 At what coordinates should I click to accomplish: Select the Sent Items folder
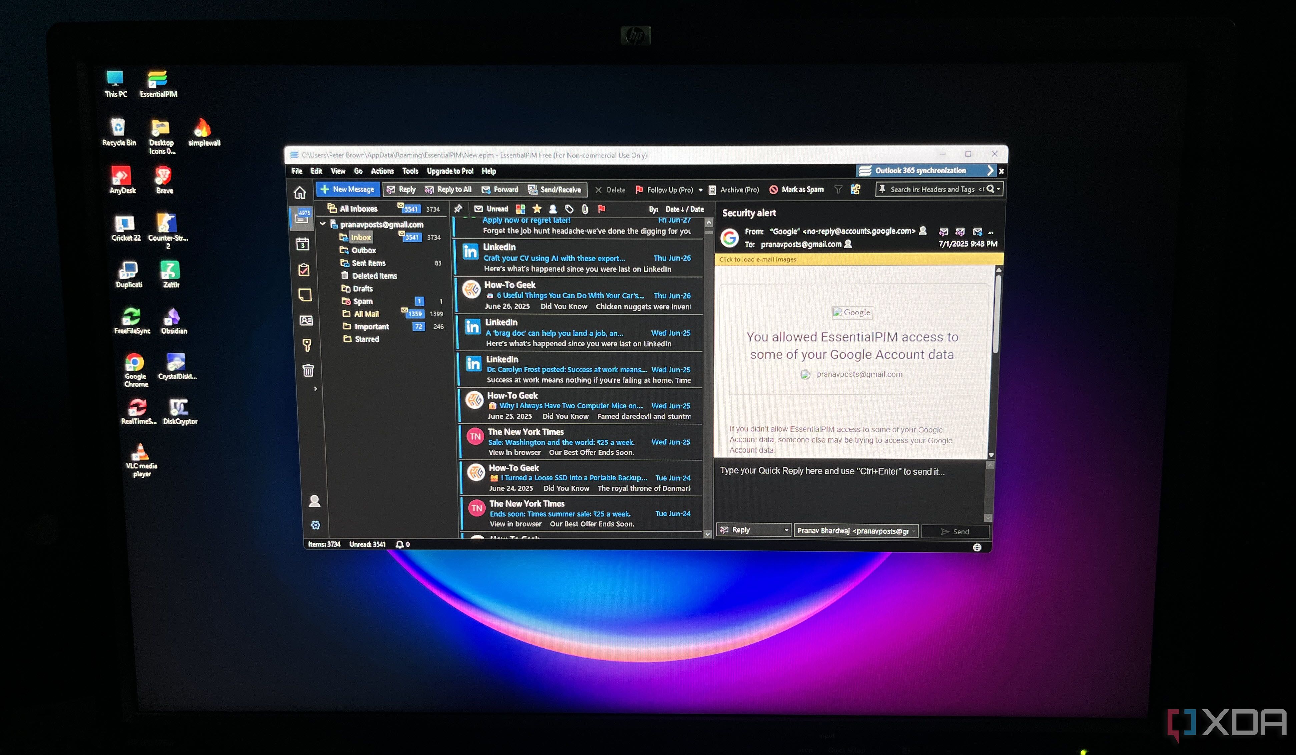click(x=368, y=263)
